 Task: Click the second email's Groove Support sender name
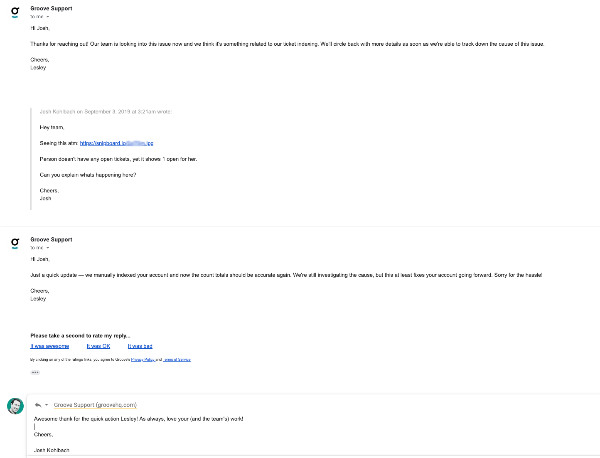[51, 239]
